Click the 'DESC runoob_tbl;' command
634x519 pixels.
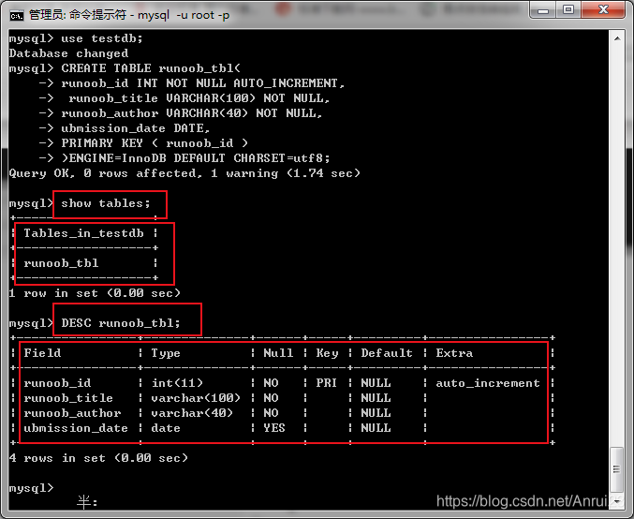coord(121,323)
